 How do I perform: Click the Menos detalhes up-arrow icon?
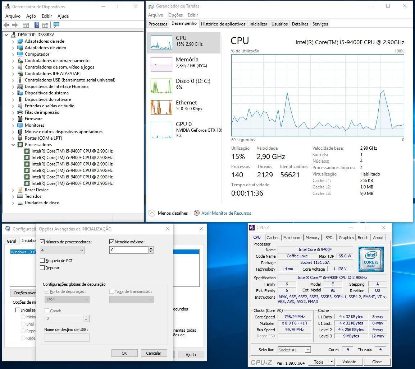pos(152,213)
